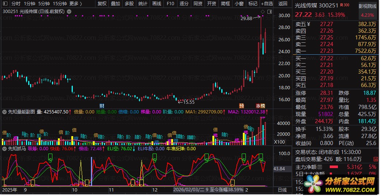Screen dimensions: 381x196
Task: Expand the 光线传媒 chart title dropdown arrow
Action: pyautogui.click(x=68, y=12)
